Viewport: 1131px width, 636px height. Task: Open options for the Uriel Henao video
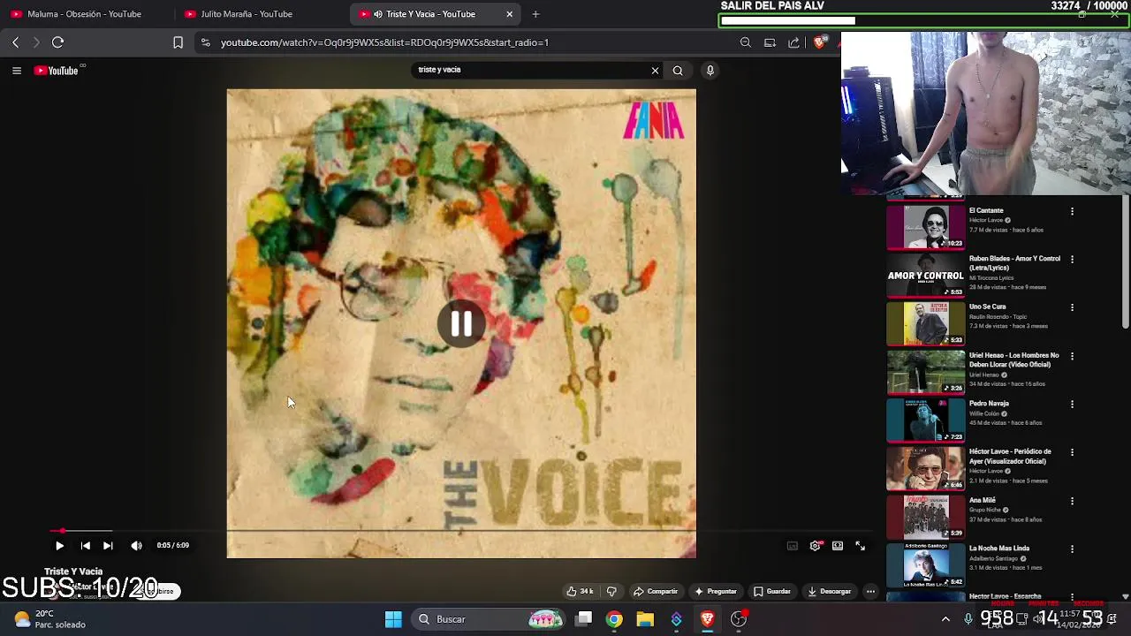pyautogui.click(x=1072, y=356)
